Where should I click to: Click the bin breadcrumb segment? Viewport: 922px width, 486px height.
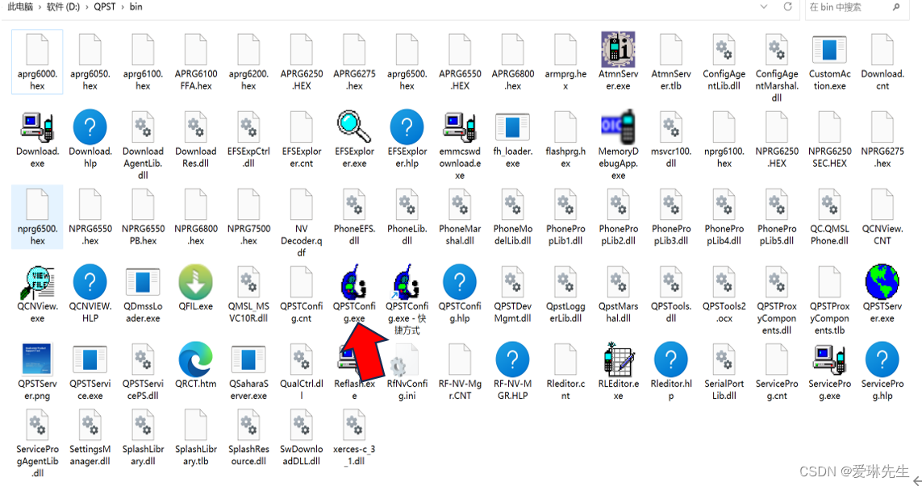136,7
